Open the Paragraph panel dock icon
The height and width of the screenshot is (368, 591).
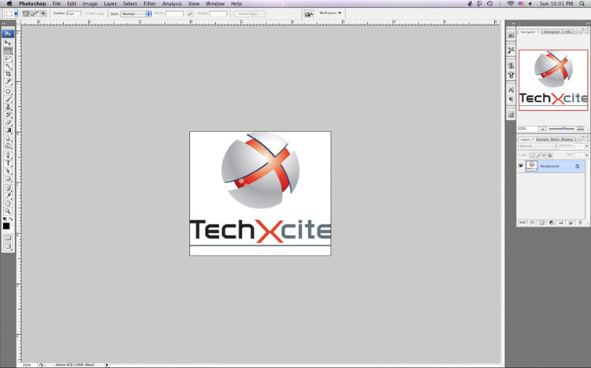511,99
